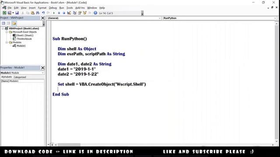
Task: Click the Redo toolbar icon
Action: pos(48,13)
